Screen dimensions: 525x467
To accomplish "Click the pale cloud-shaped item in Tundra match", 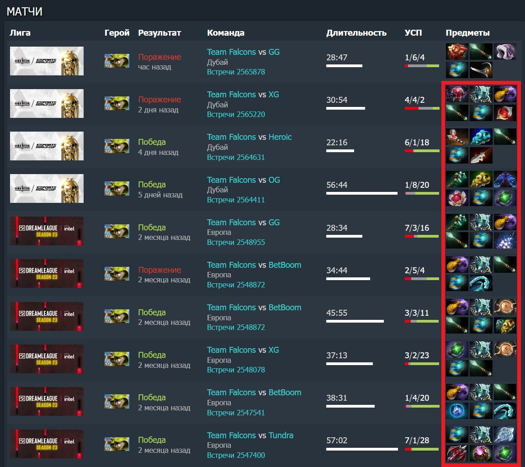I will (x=504, y=435).
